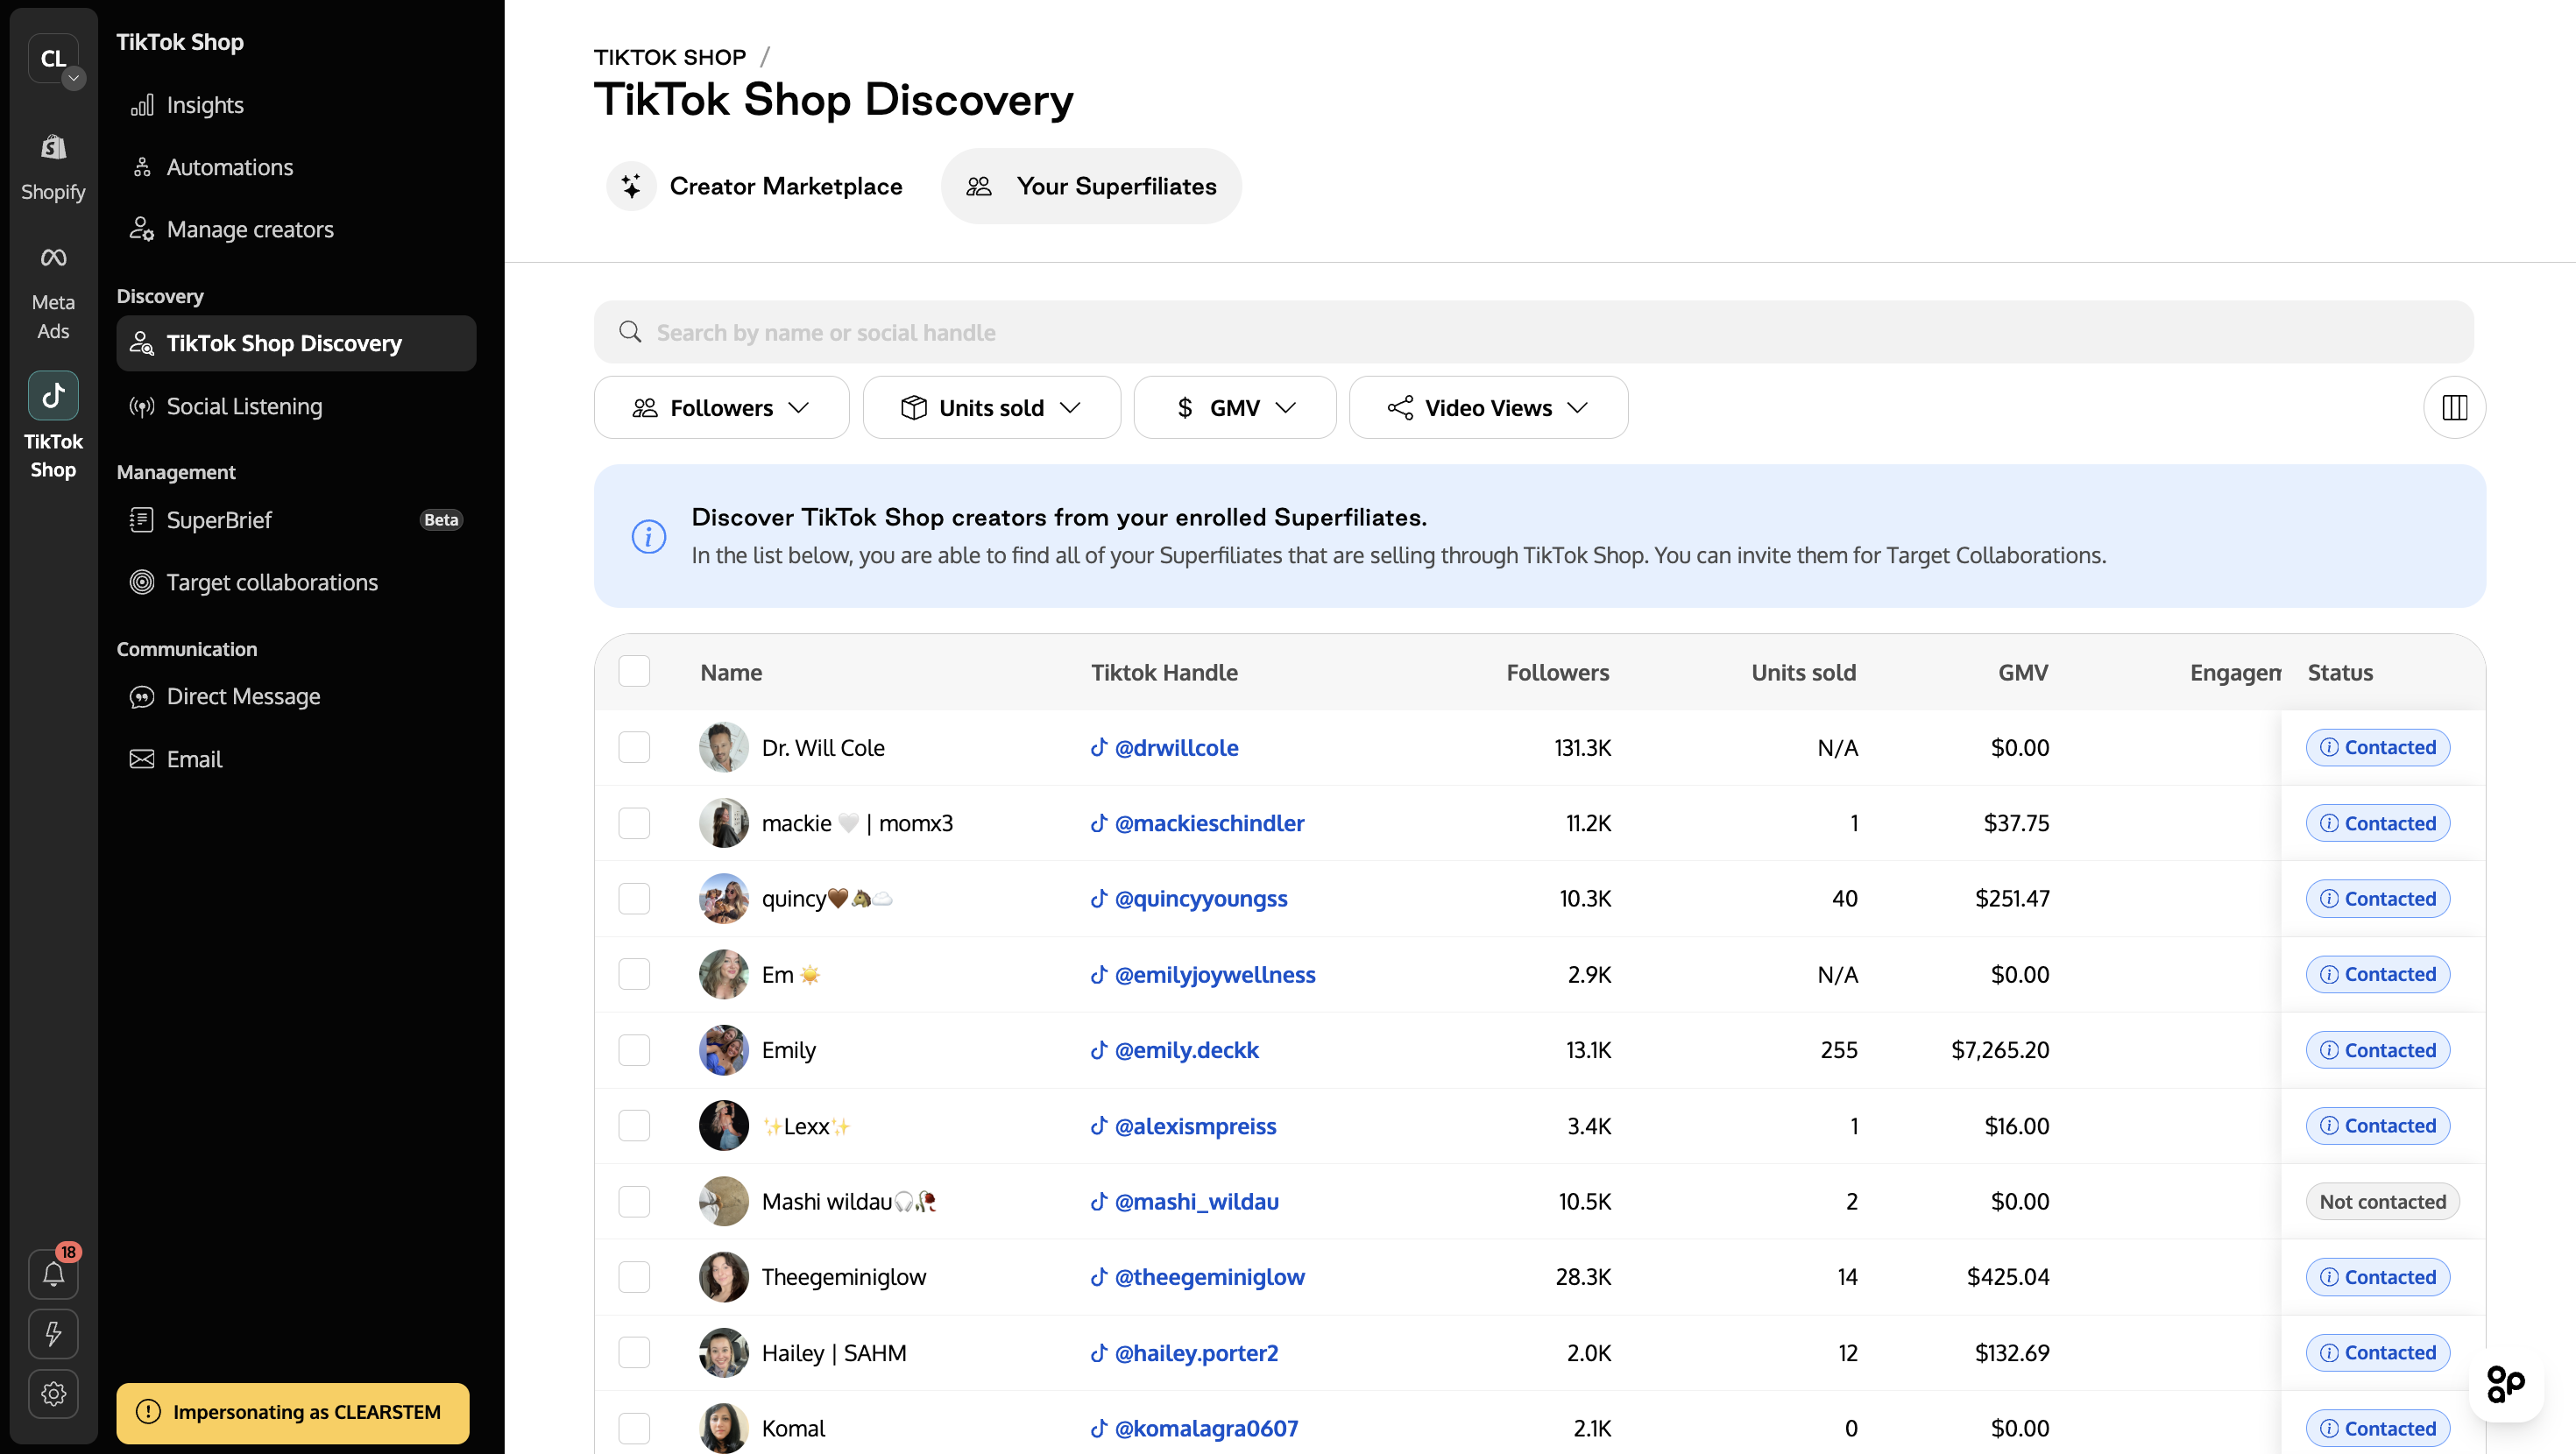The width and height of the screenshot is (2576, 1454).
Task: Click the Impersonating as CLEARSTEM banner
Action: (x=293, y=1412)
